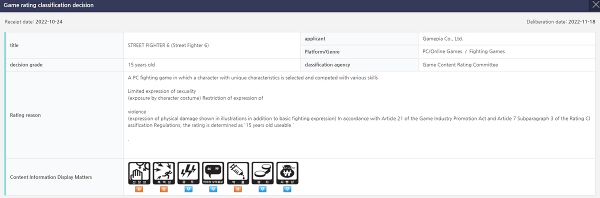600x198 pixels.
Task: Close the game rating classification dialog
Action: (594, 4)
